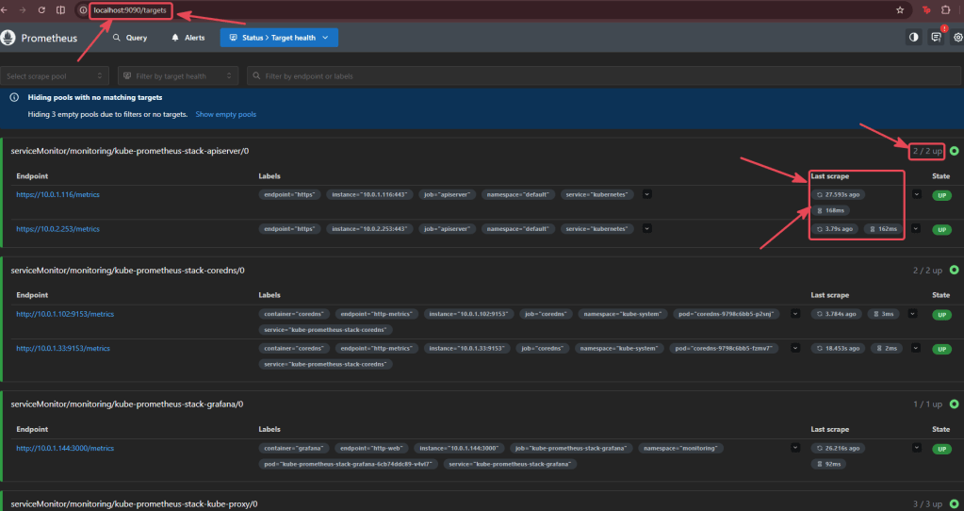The image size is (964, 511).
Task: Click the instance="10.0.1.116:443" label
Action: coord(369,194)
